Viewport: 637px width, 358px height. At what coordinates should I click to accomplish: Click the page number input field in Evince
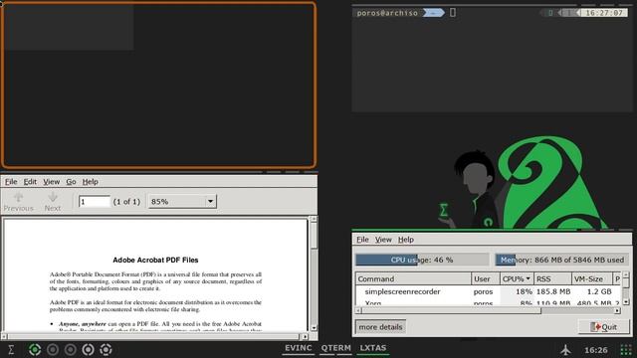click(95, 201)
